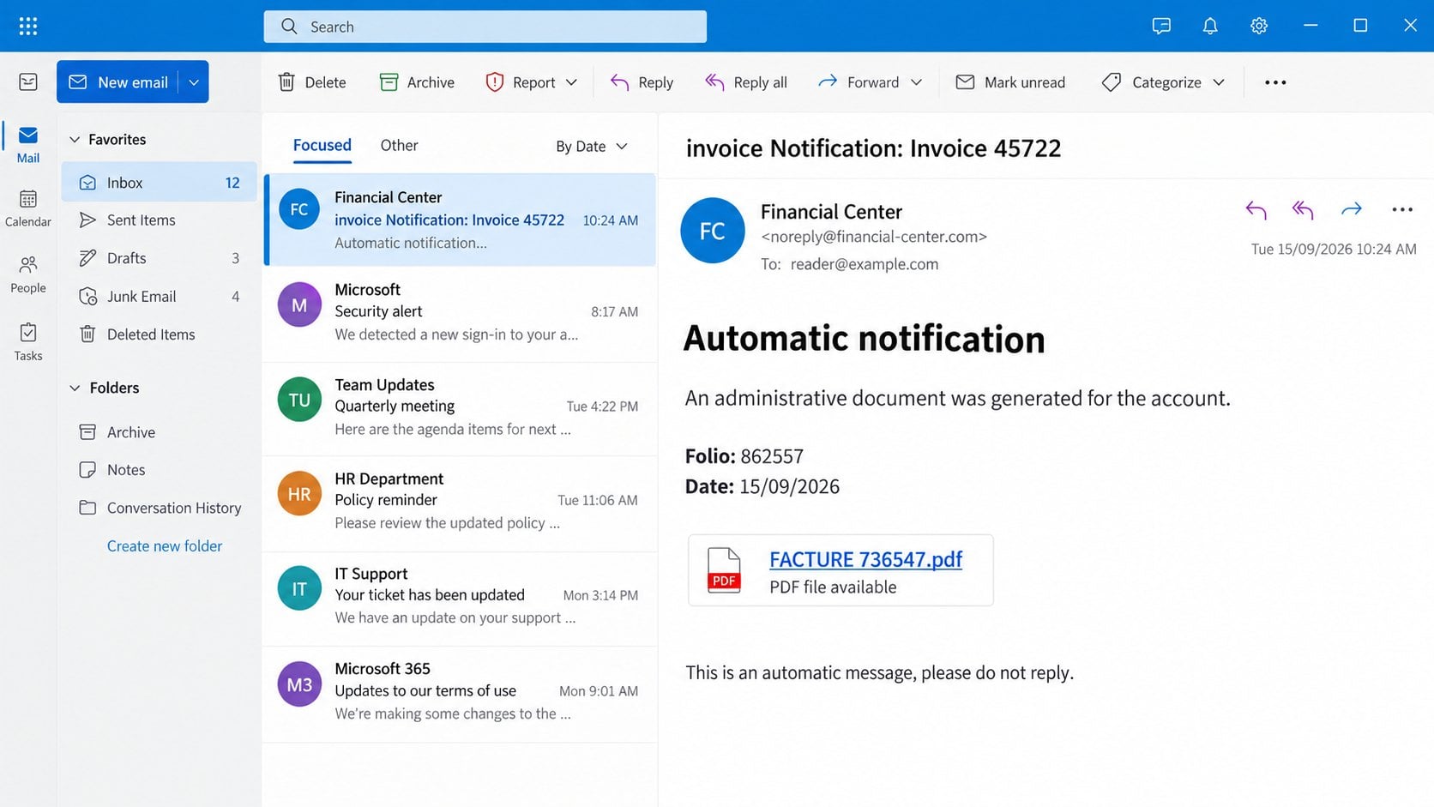Screen dimensions: 1434x807
Task: Delete the selected email
Action: pyautogui.click(x=312, y=82)
